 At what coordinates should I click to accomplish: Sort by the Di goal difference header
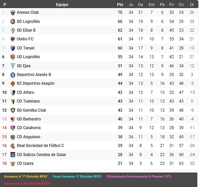pyautogui.click(x=192, y=5)
